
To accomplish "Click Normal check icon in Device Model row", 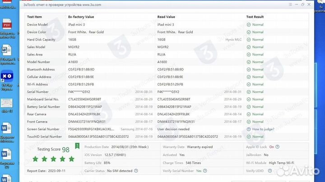I will 249,24.
